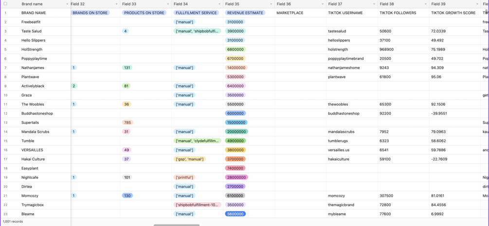Viewport: 489px width, 226px height.
Task: Open Field 34 column dropdown arrow
Action: coord(220,4)
